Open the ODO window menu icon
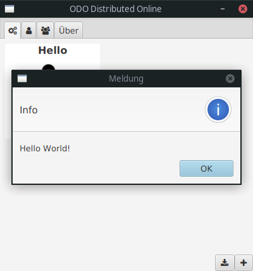This screenshot has width=253, height=271. tap(9, 9)
